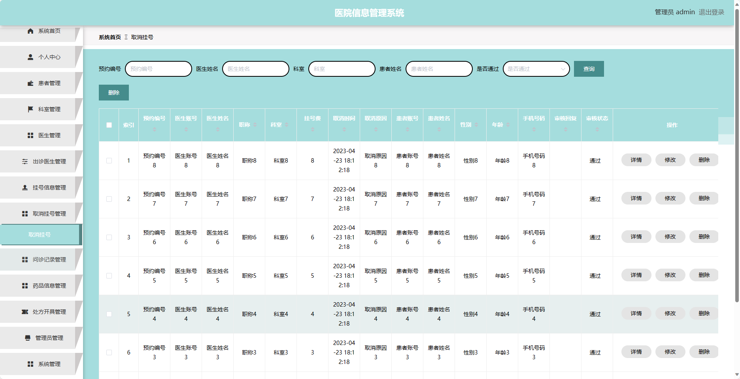Viewport: 740px width, 379px height.
Task: Check the checkbox for row 1
Action: [109, 161]
